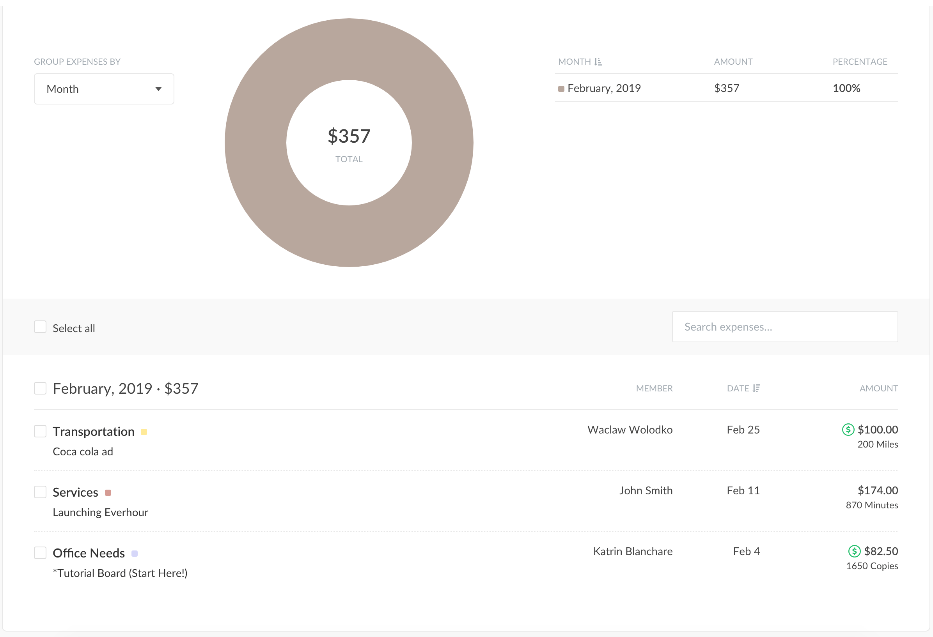Click the Coca cola ad description link
Image resolution: width=933 pixels, height=637 pixels.
[x=83, y=451]
